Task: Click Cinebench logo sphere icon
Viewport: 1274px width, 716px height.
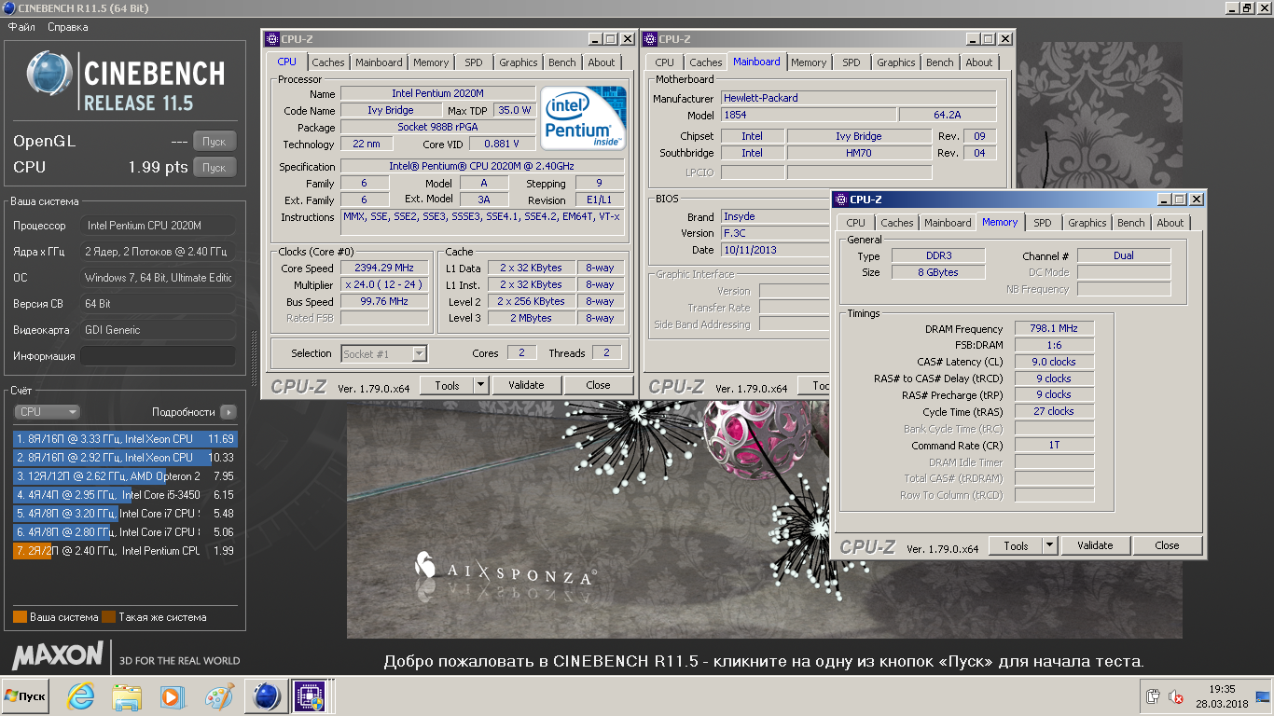Action: point(49,74)
